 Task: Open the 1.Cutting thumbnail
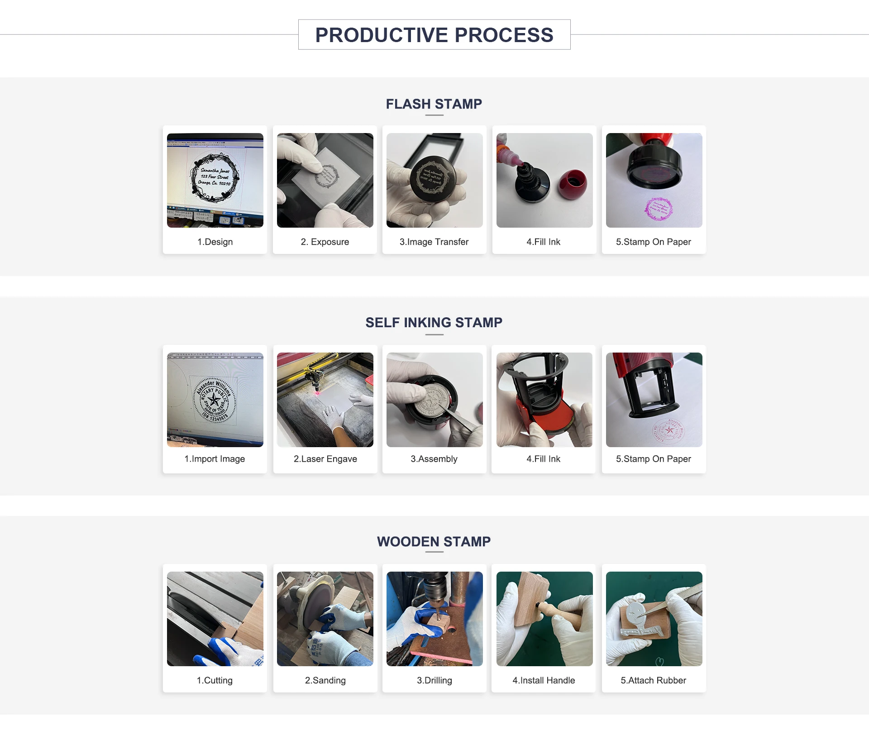point(215,619)
